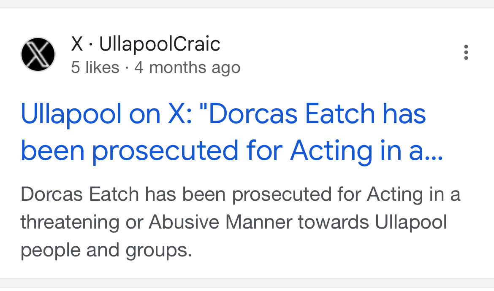This screenshot has height=291, width=494.
Task: Click the "4 months ago" timestamp
Action: [x=187, y=67]
